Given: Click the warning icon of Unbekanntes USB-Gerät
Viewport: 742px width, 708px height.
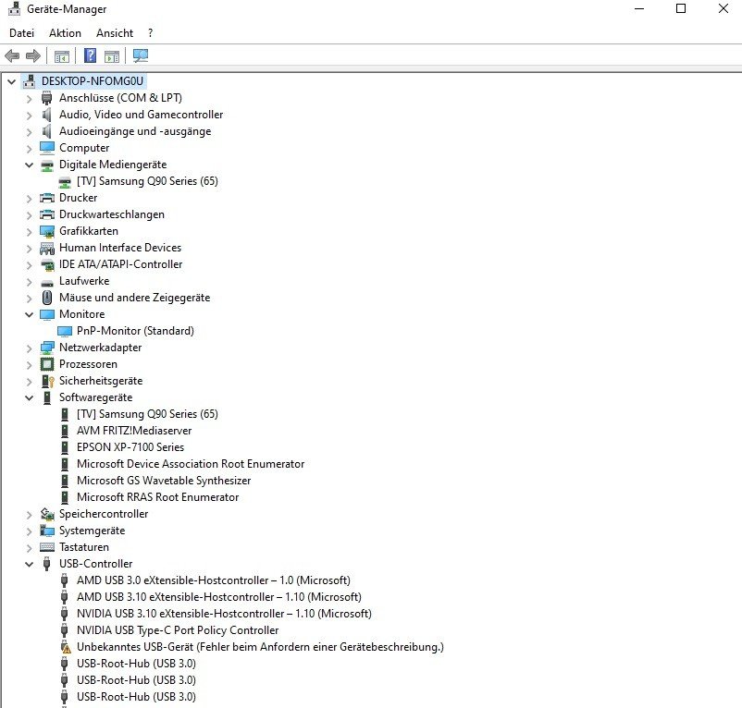Looking at the screenshot, I should pos(65,647).
